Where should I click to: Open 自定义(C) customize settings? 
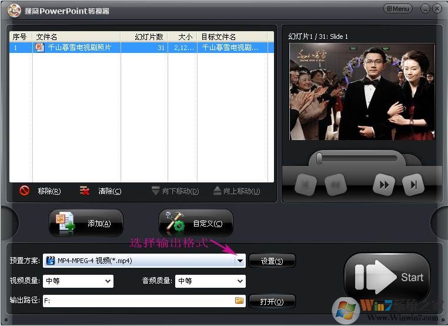pos(196,224)
